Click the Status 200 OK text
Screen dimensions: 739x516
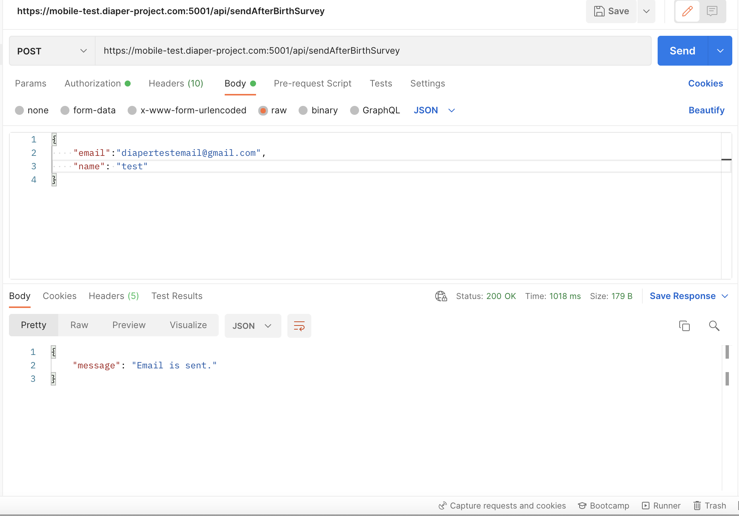(x=486, y=296)
